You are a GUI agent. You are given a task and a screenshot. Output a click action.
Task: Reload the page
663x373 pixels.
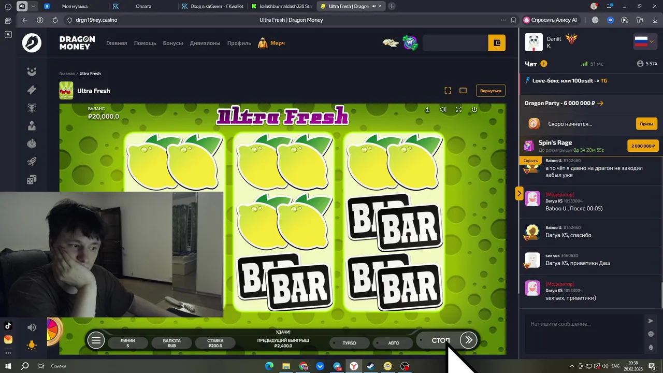[x=55, y=20]
